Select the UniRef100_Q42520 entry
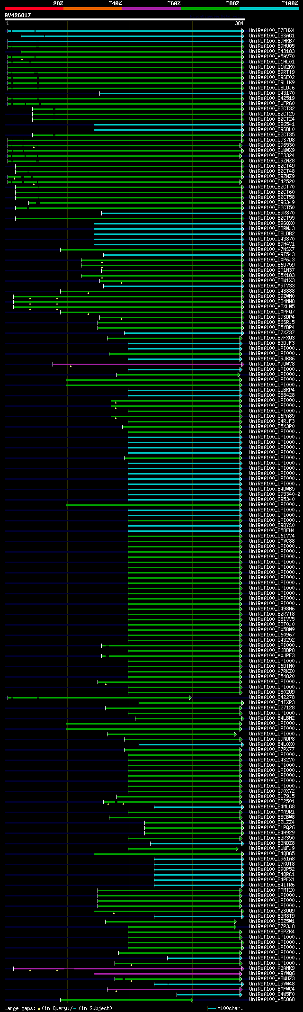Viewport: 303px width, 1012px height. click(x=272, y=182)
